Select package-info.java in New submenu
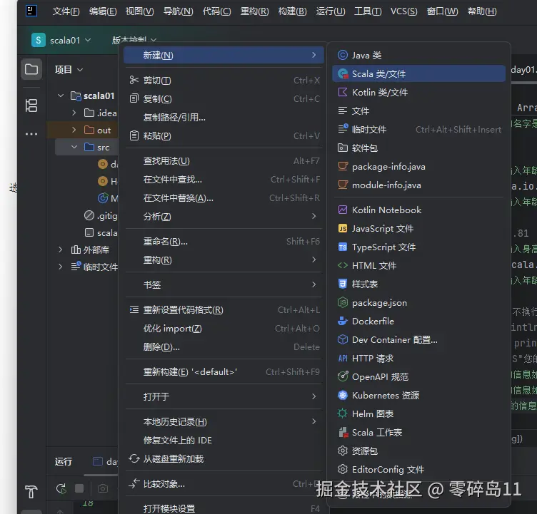 click(x=418, y=167)
